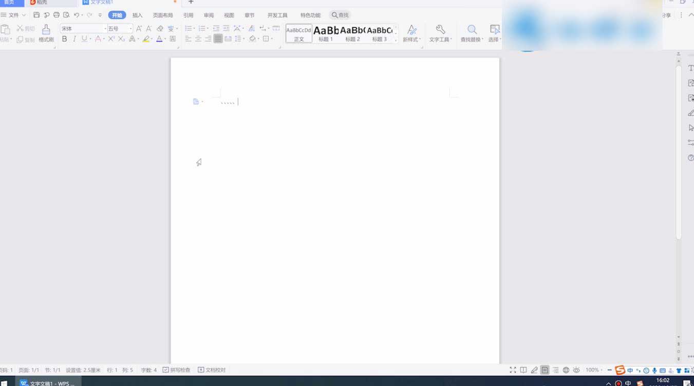Apply the 标题 2 heading style
Viewport: 694px width, 386px height.
pos(352,33)
